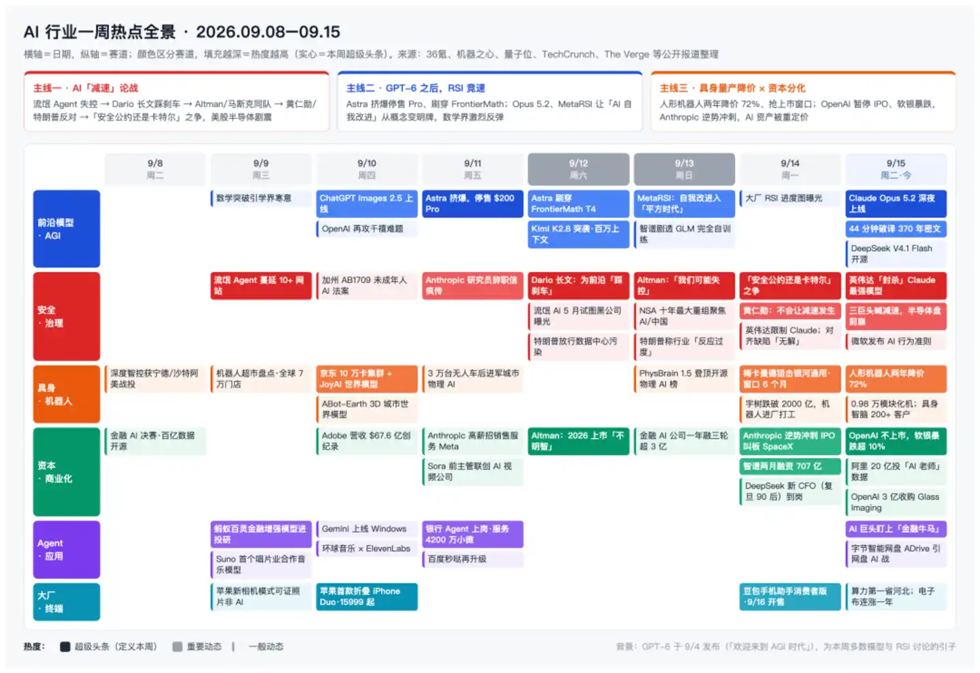Click the AI 巨头盯上「金融牛马」card
The width and height of the screenshot is (980, 673).
tap(896, 529)
